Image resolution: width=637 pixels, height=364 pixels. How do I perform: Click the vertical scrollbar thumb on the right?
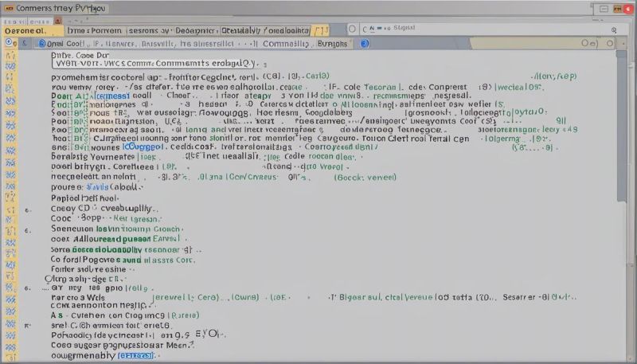coord(621,126)
